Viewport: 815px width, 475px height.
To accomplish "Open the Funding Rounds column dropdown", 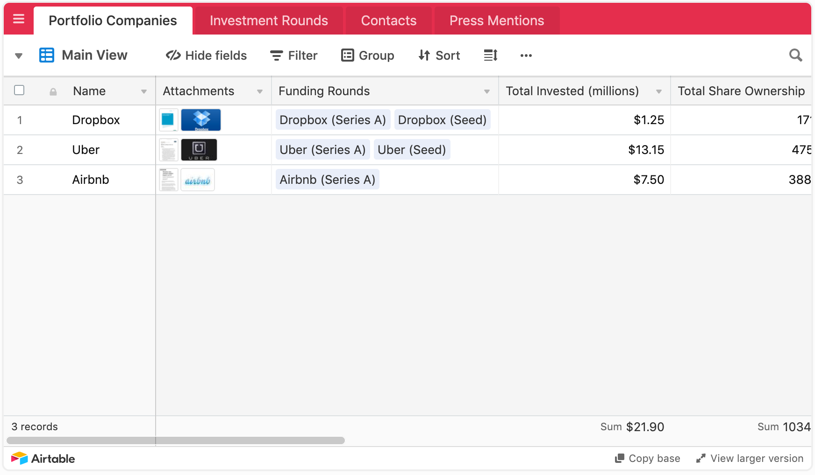I will (x=487, y=92).
